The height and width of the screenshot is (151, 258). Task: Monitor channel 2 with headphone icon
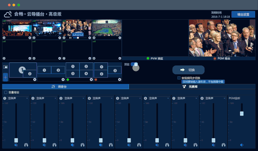click(54, 145)
